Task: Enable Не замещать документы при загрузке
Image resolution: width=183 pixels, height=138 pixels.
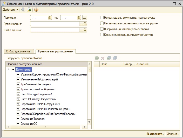Action: tap(102, 18)
